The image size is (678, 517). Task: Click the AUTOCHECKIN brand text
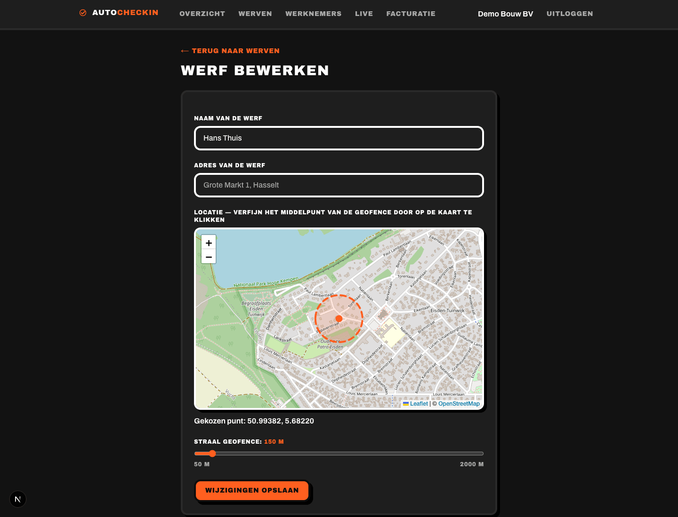tap(125, 13)
